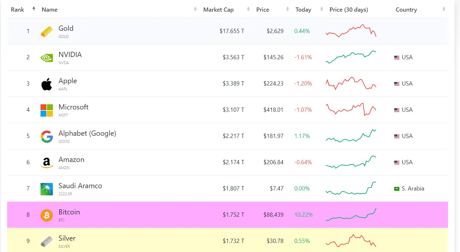460x252 pixels.
Task: Click NVIDIA's 30-day price chart
Action: (351, 57)
